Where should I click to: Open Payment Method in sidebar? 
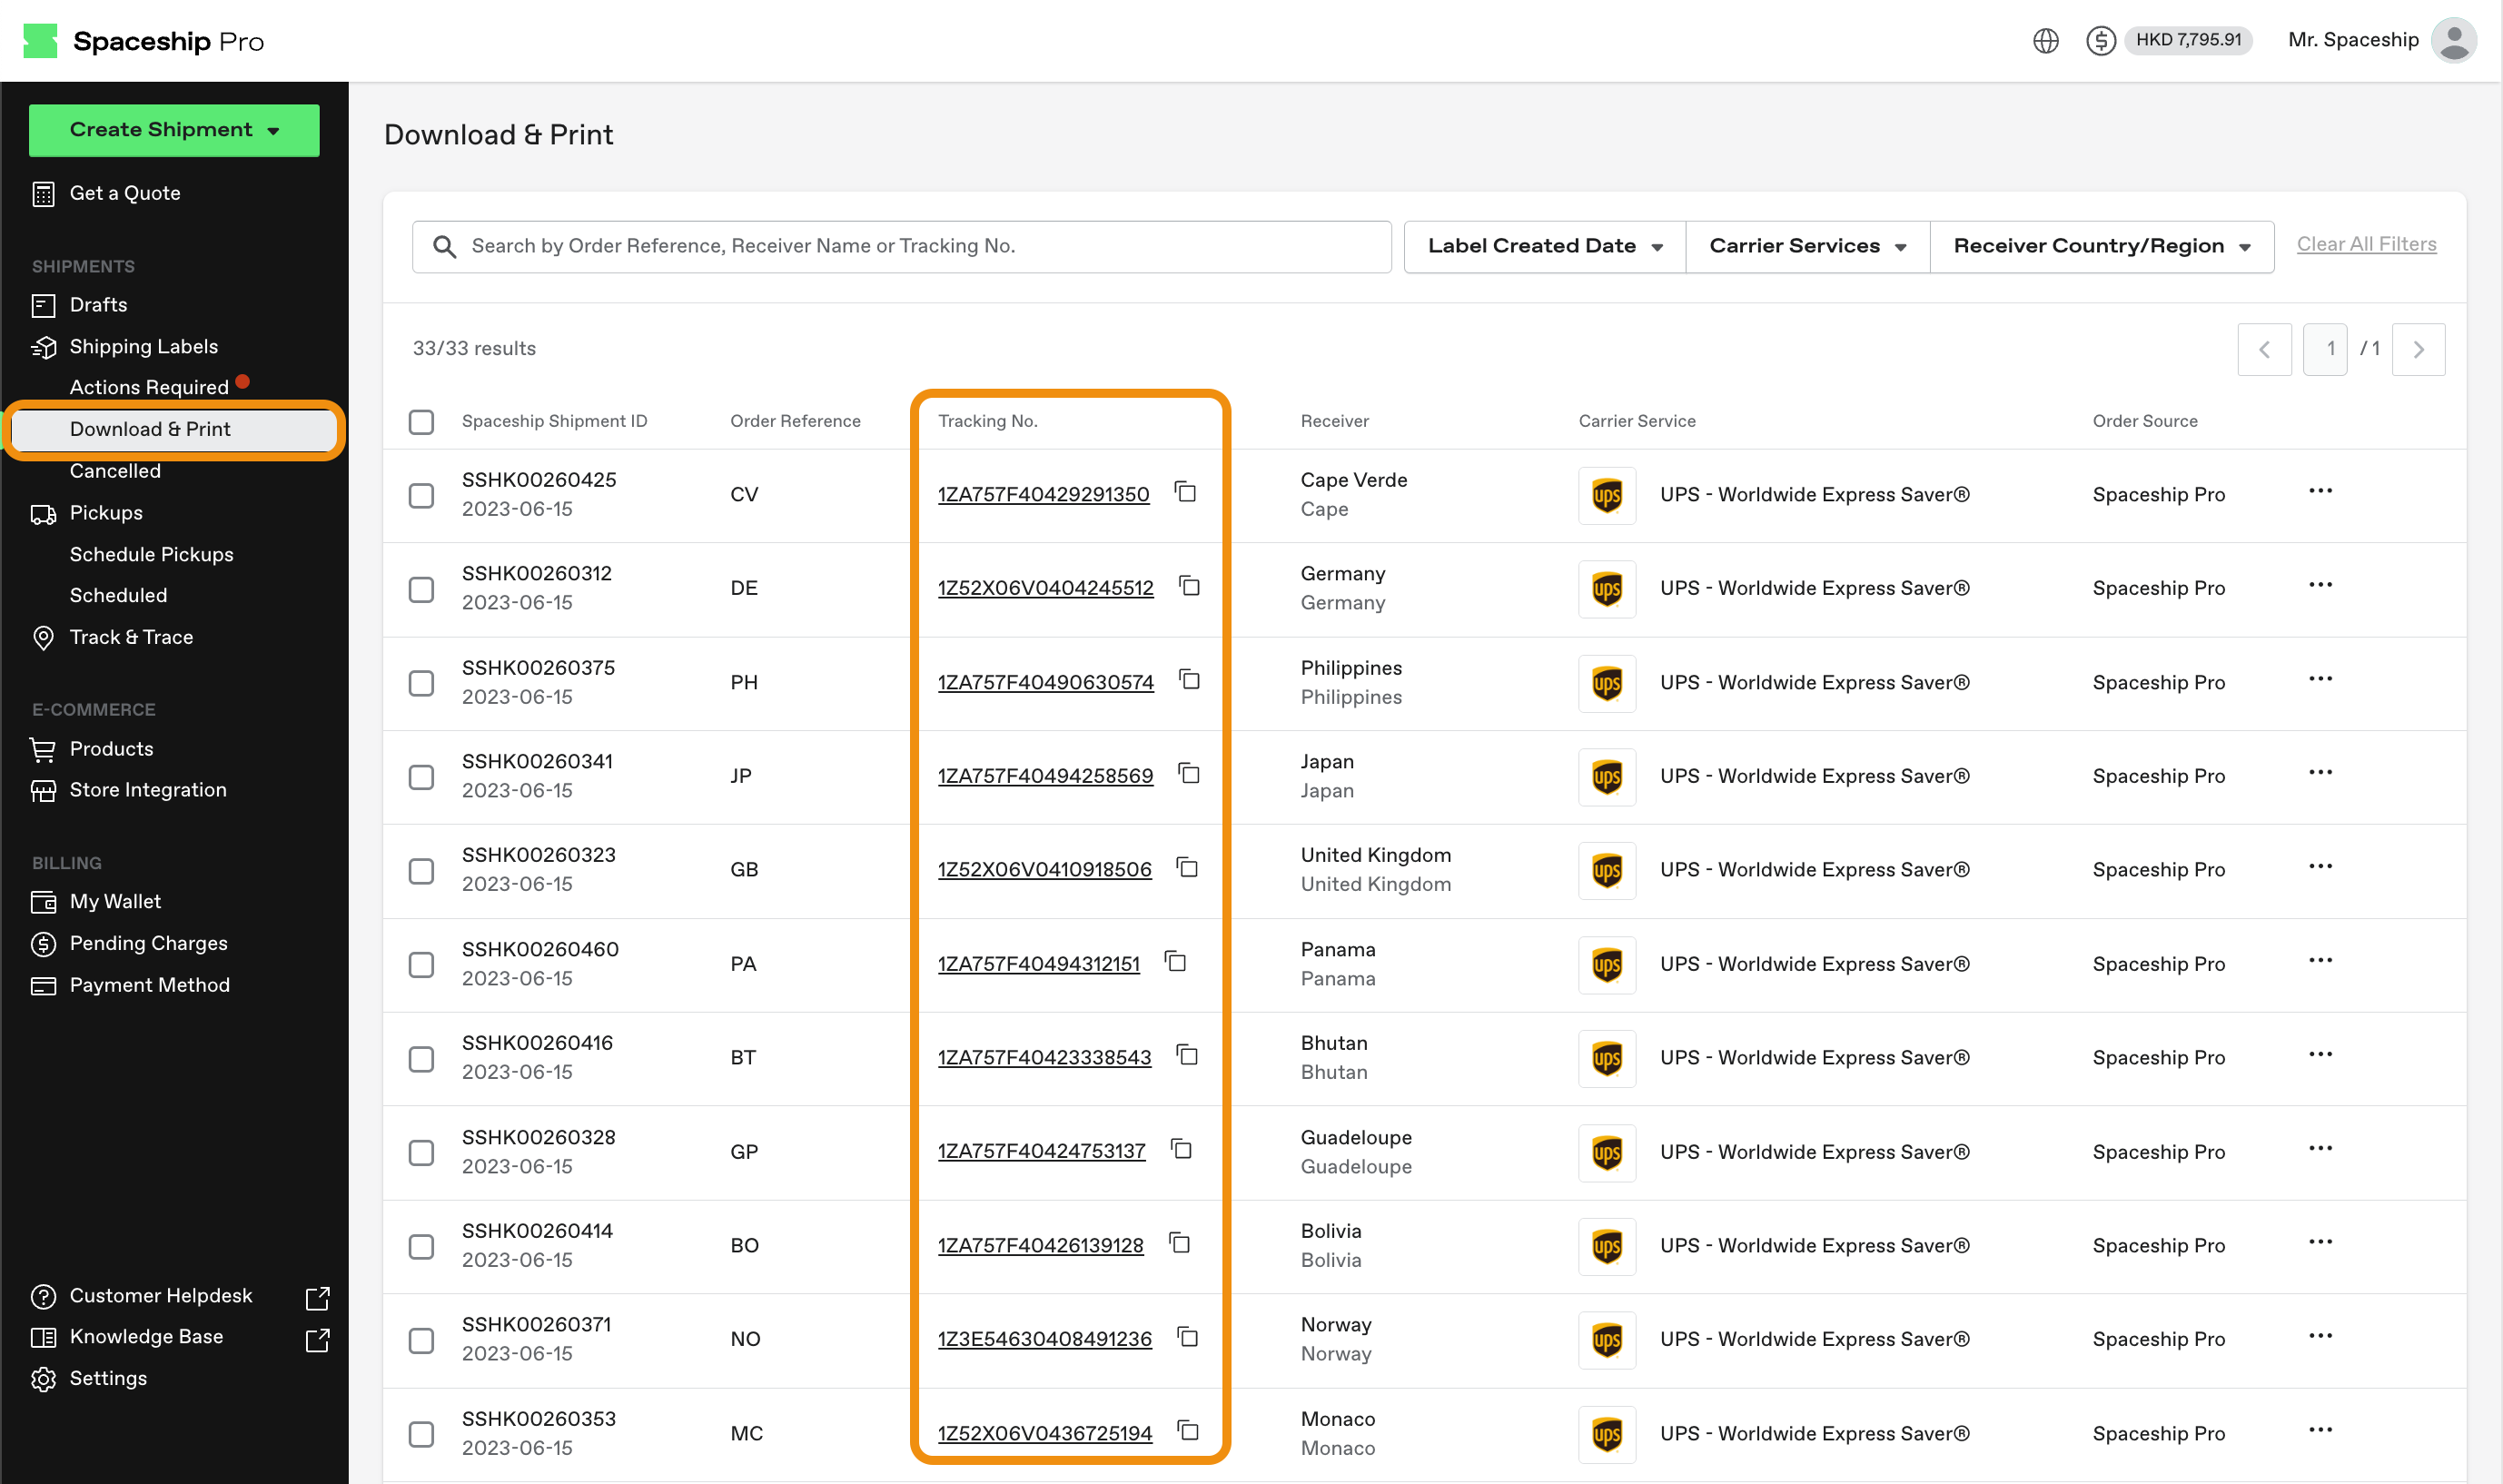[x=149, y=986]
